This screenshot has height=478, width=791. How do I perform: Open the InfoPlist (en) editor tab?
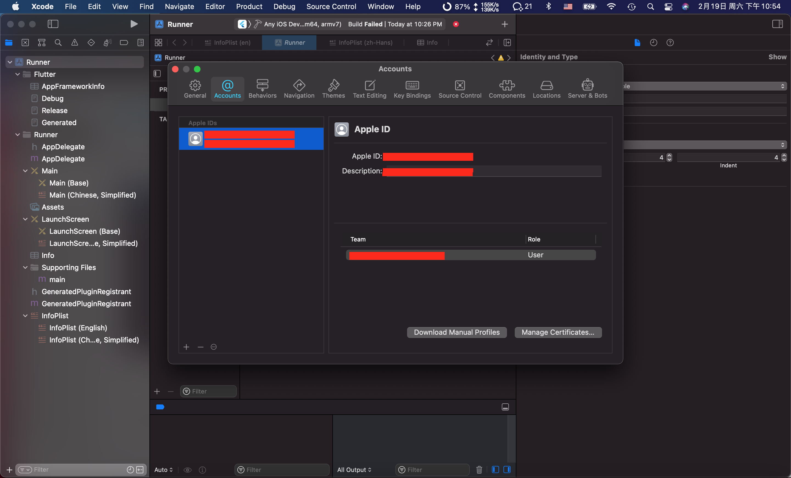tap(227, 42)
